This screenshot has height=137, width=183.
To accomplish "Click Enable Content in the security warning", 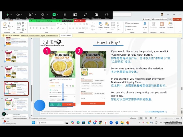I will coord(66,35).
